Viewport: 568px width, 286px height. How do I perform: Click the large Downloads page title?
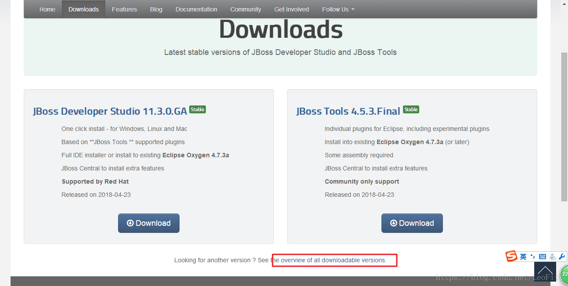tap(280, 30)
